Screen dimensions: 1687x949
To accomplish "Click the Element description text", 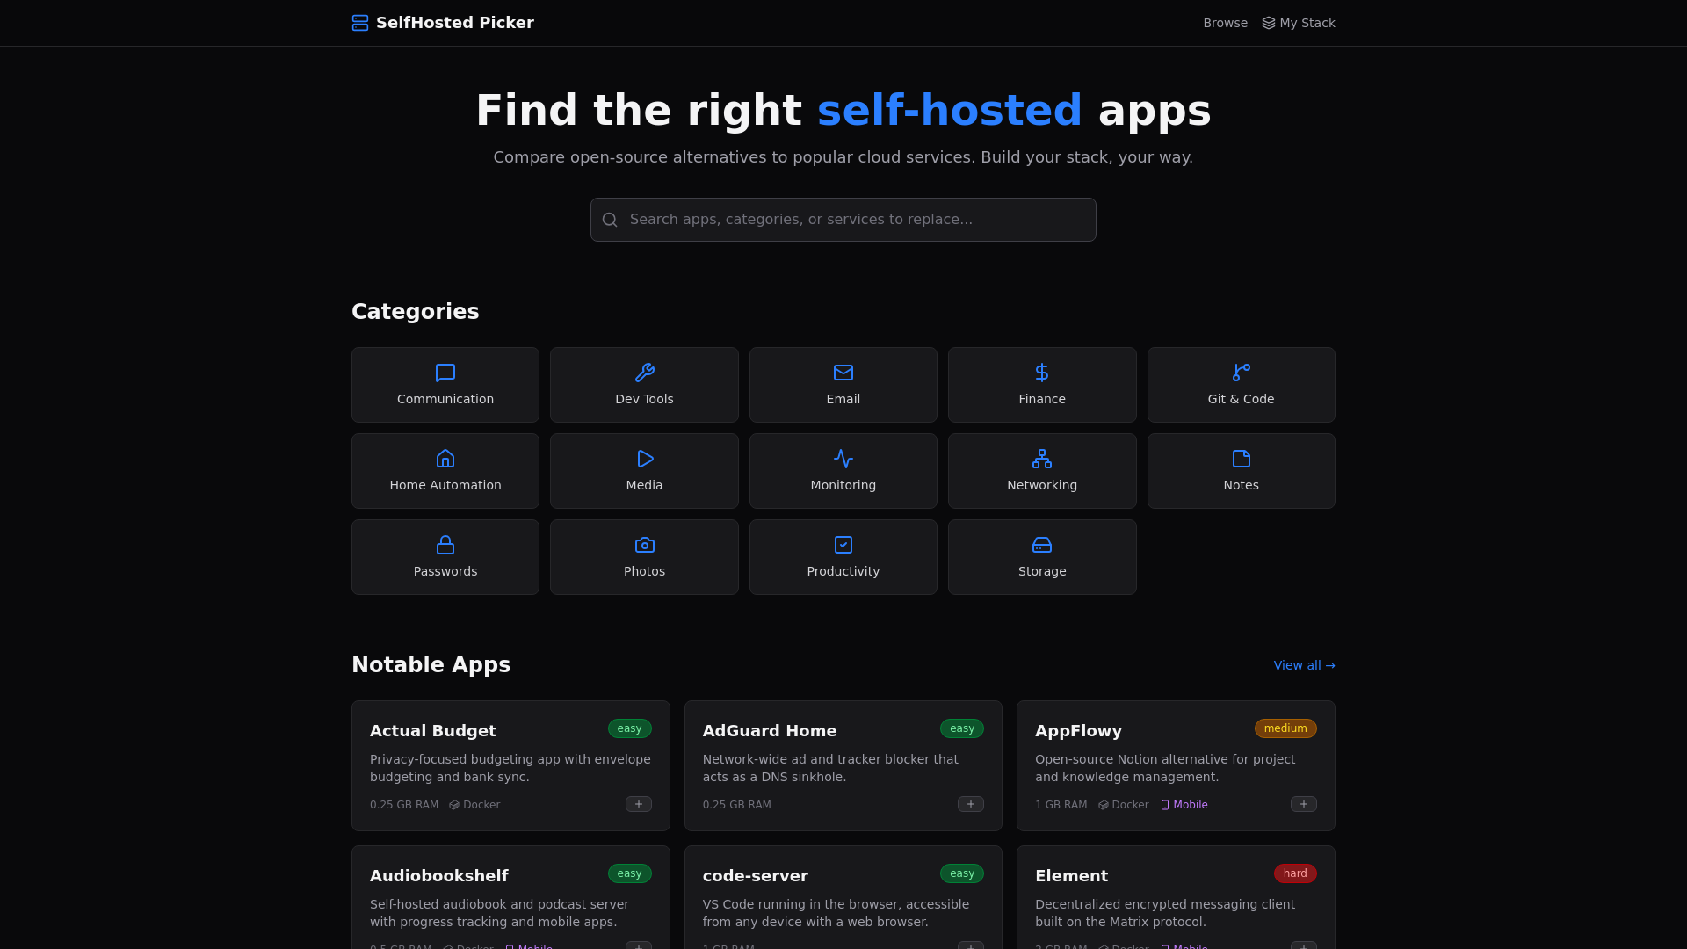I will (x=1165, y=913).
